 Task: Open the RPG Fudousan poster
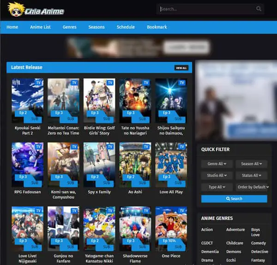coord(28,165)
